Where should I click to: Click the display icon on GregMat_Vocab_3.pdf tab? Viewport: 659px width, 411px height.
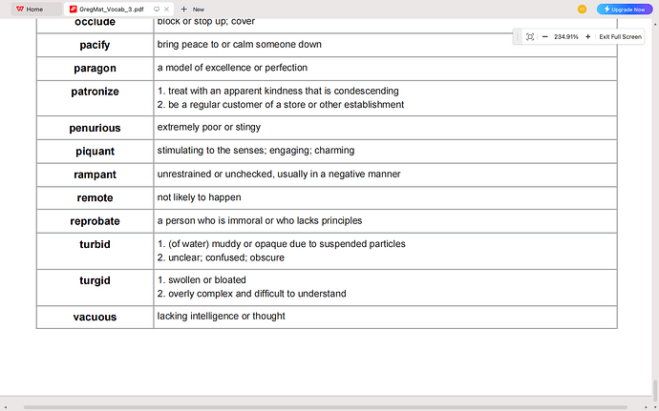(157, 9)
